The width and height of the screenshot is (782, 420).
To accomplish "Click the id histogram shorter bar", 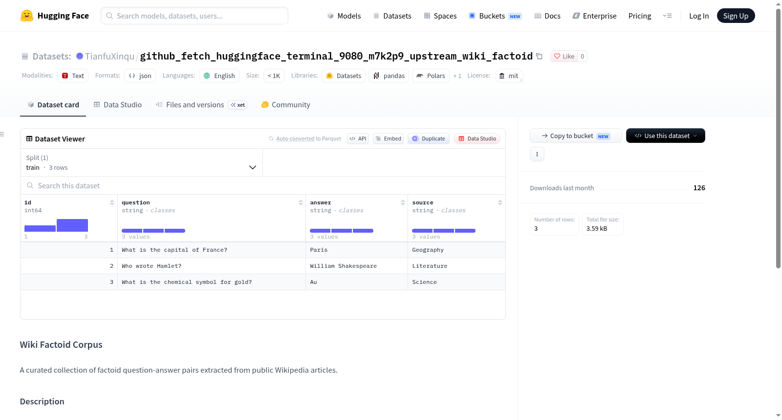I will 40,228.
